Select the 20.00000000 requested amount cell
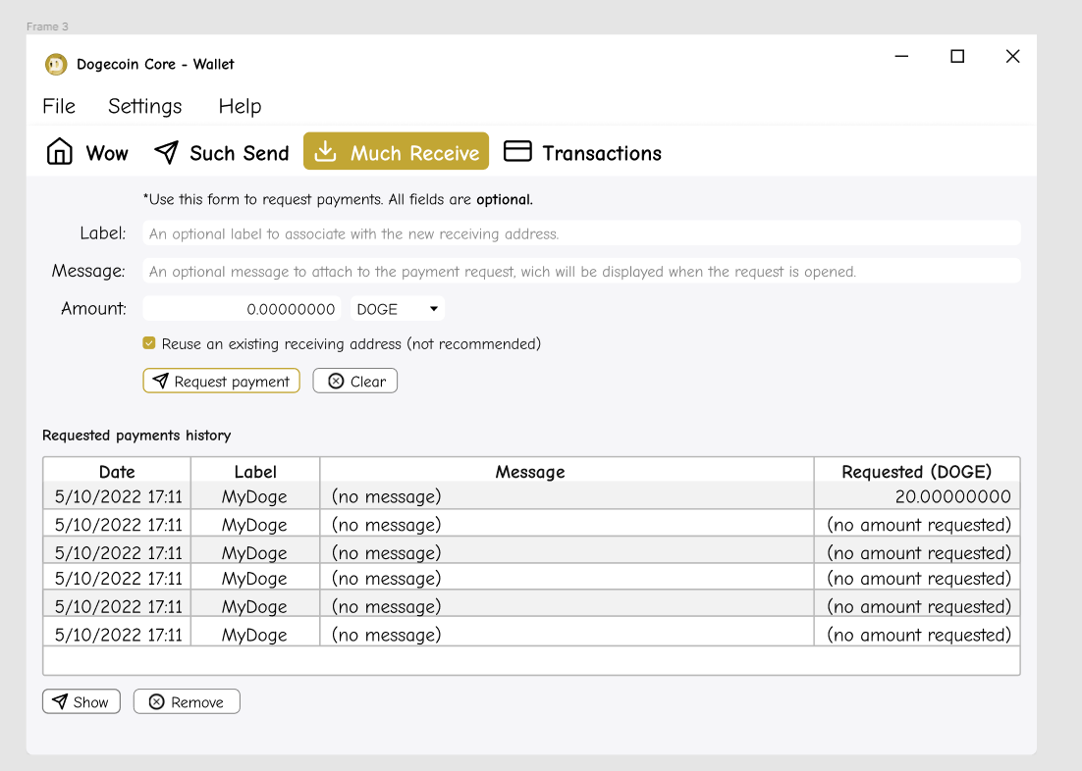Viewport: 1082px width, 771px height. 917,495
